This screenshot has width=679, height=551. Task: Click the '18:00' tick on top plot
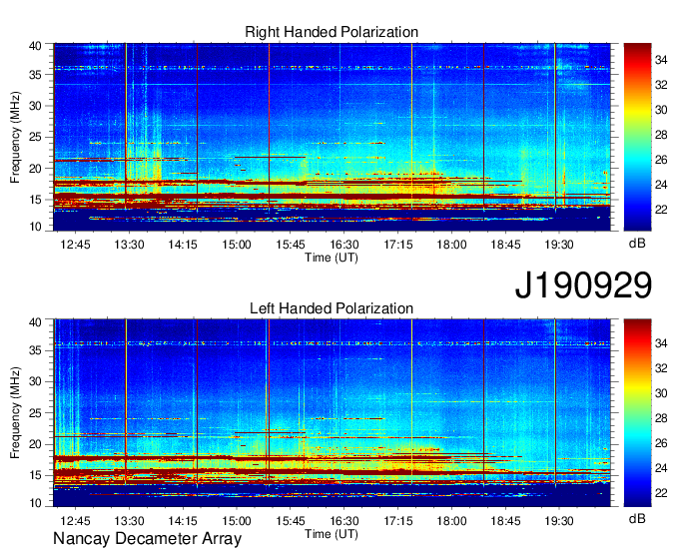(451, 245)
